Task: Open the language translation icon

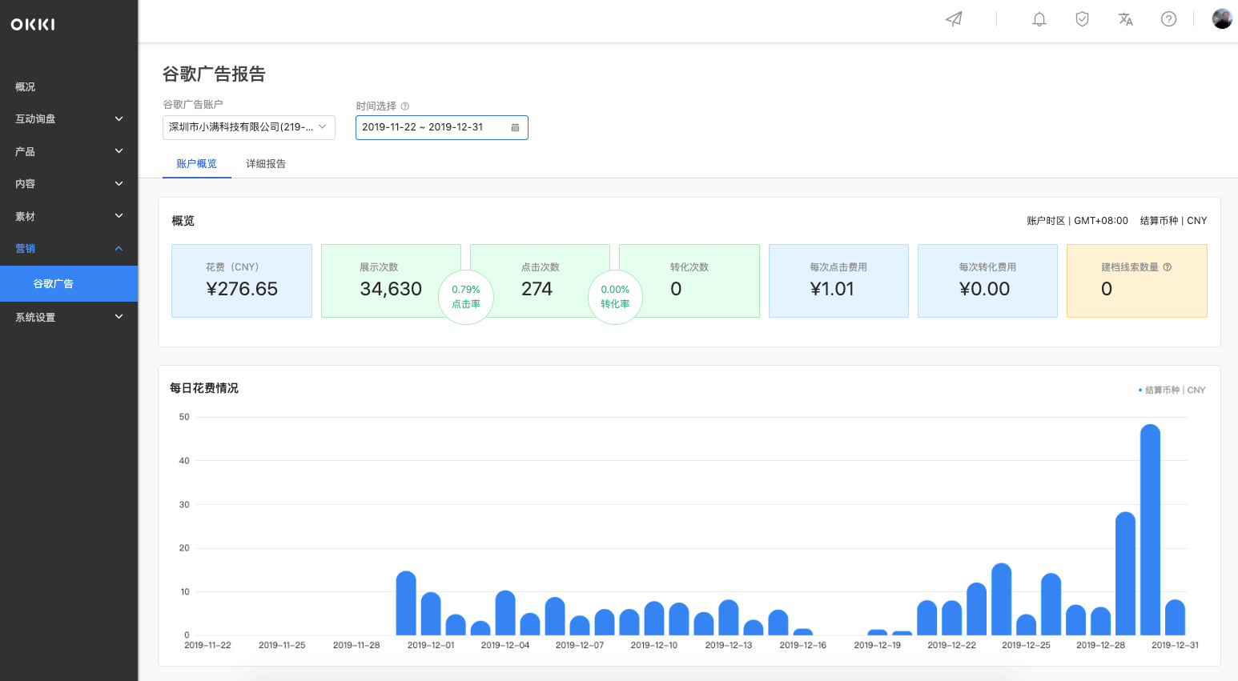Action: tap(1125, 19)
